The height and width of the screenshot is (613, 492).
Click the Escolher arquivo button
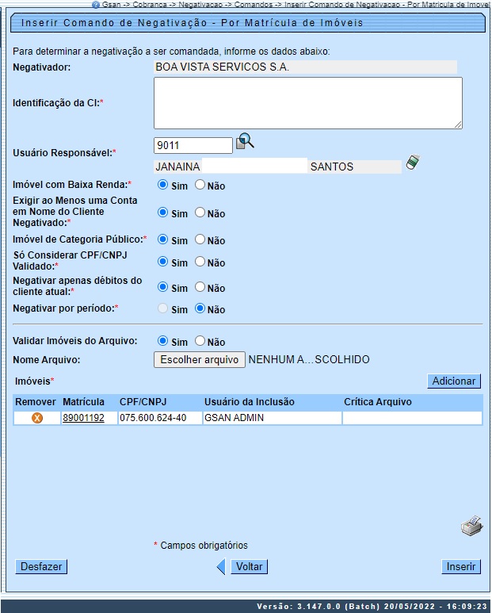click(x=199, y=360)
